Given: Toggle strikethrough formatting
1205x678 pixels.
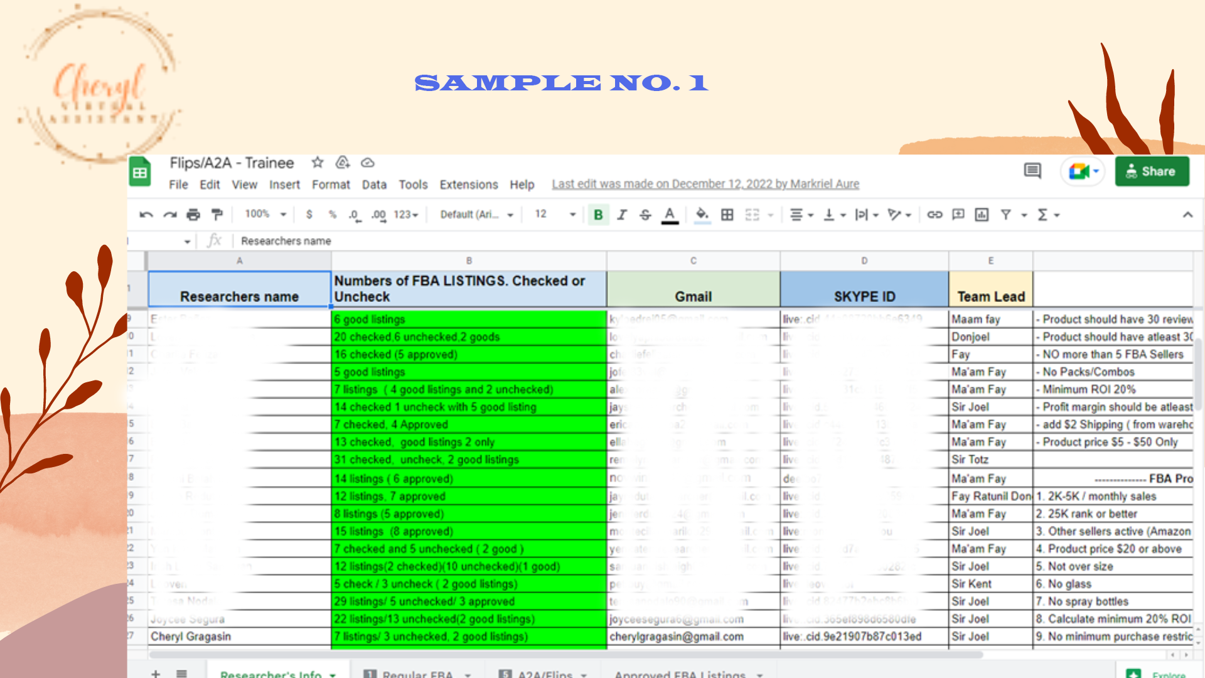Looking at the screenshot, I should 645,215.
